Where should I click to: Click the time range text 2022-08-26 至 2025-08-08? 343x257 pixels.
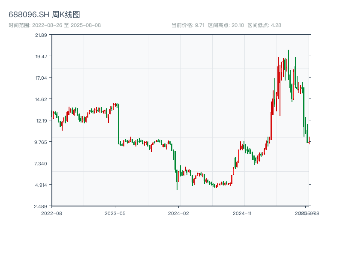[55, 25]
